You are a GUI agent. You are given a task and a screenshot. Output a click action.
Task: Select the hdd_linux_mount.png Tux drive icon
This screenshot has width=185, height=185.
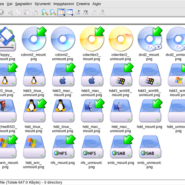point(34,111)
